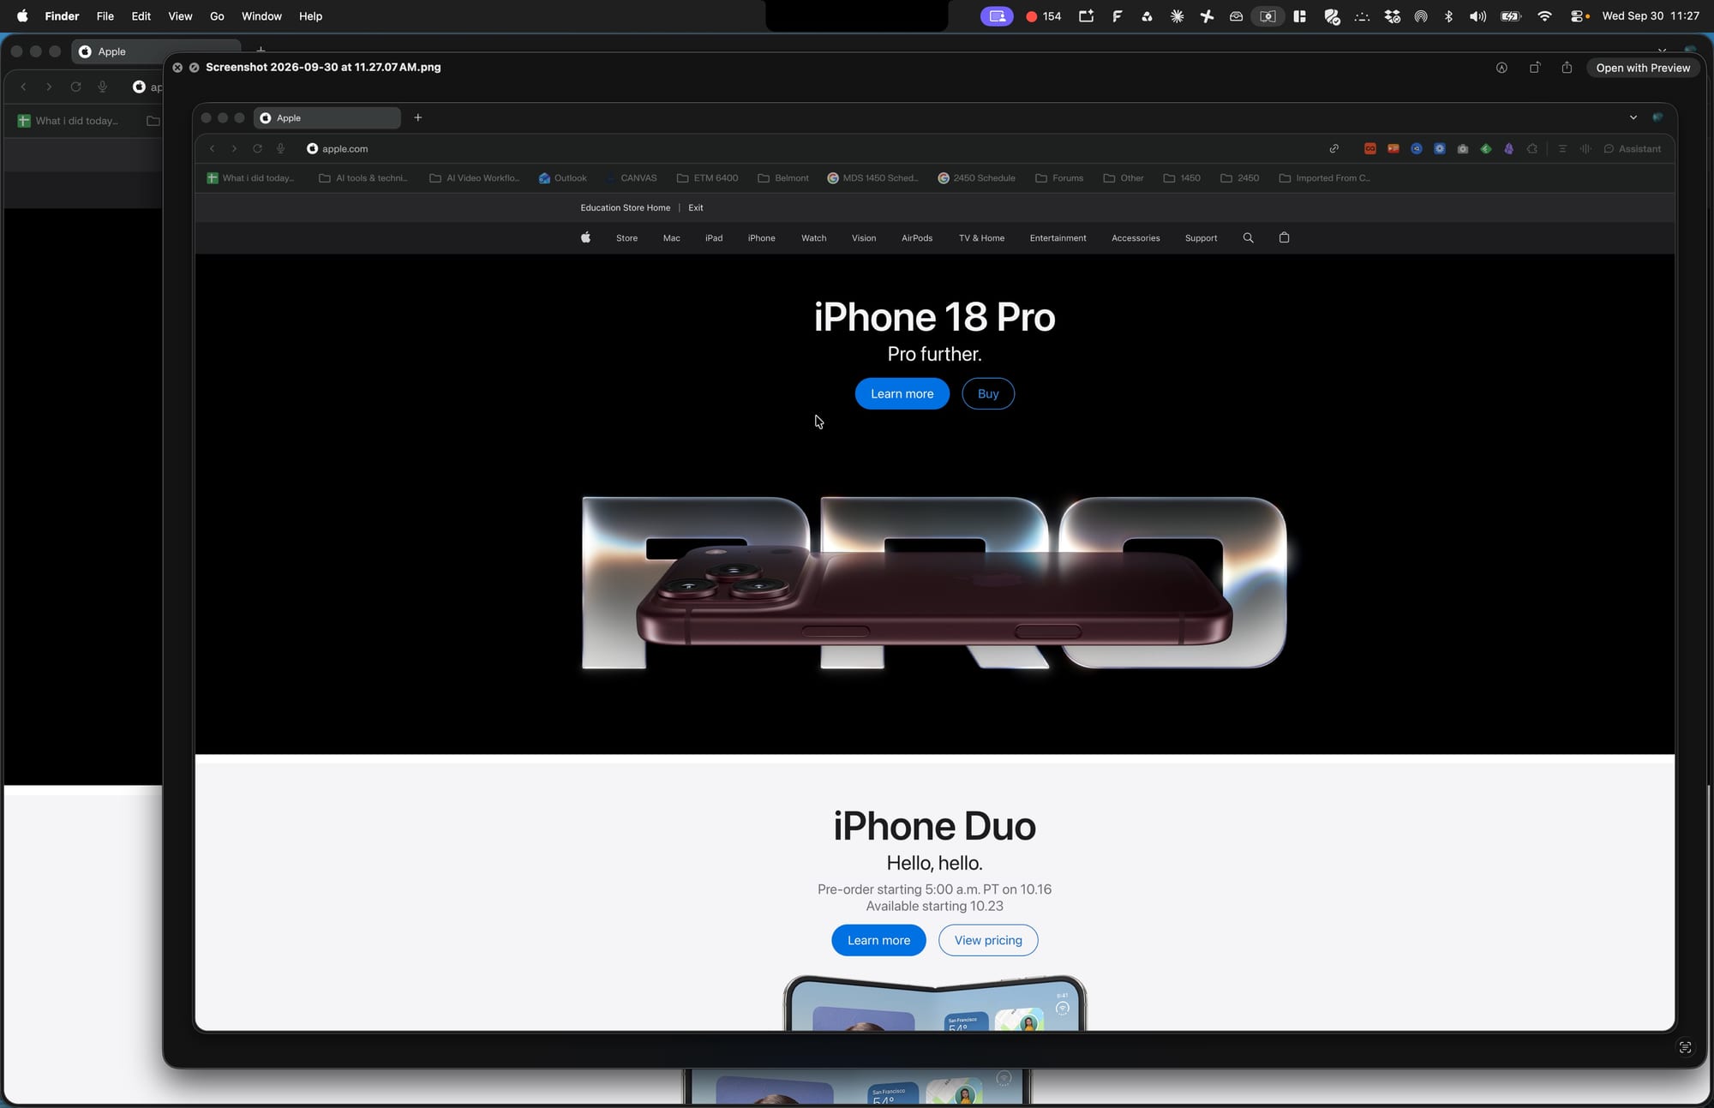
Task: Go back using arrow in background browser window
Action: (x=23, y=87)
